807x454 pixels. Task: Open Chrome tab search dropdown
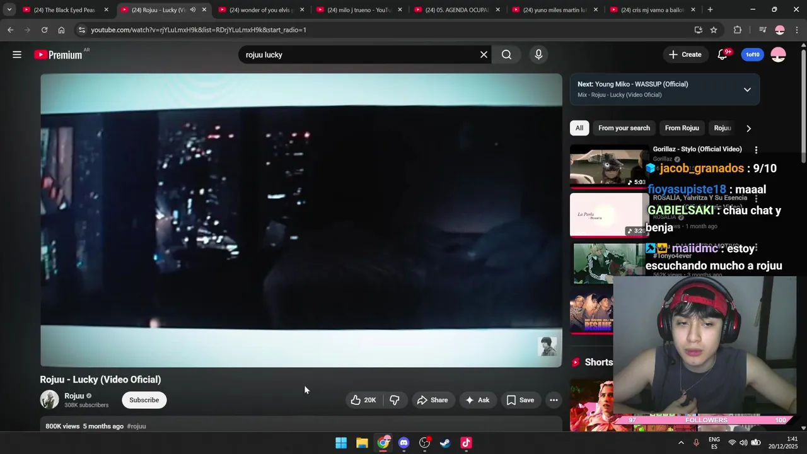pos(9,9)
